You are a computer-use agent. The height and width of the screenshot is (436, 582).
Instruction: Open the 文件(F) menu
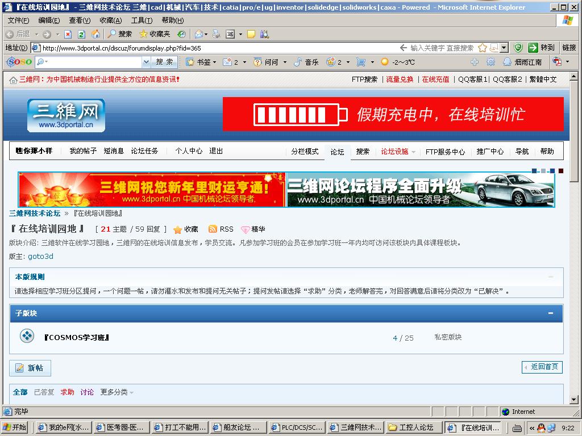19,20
